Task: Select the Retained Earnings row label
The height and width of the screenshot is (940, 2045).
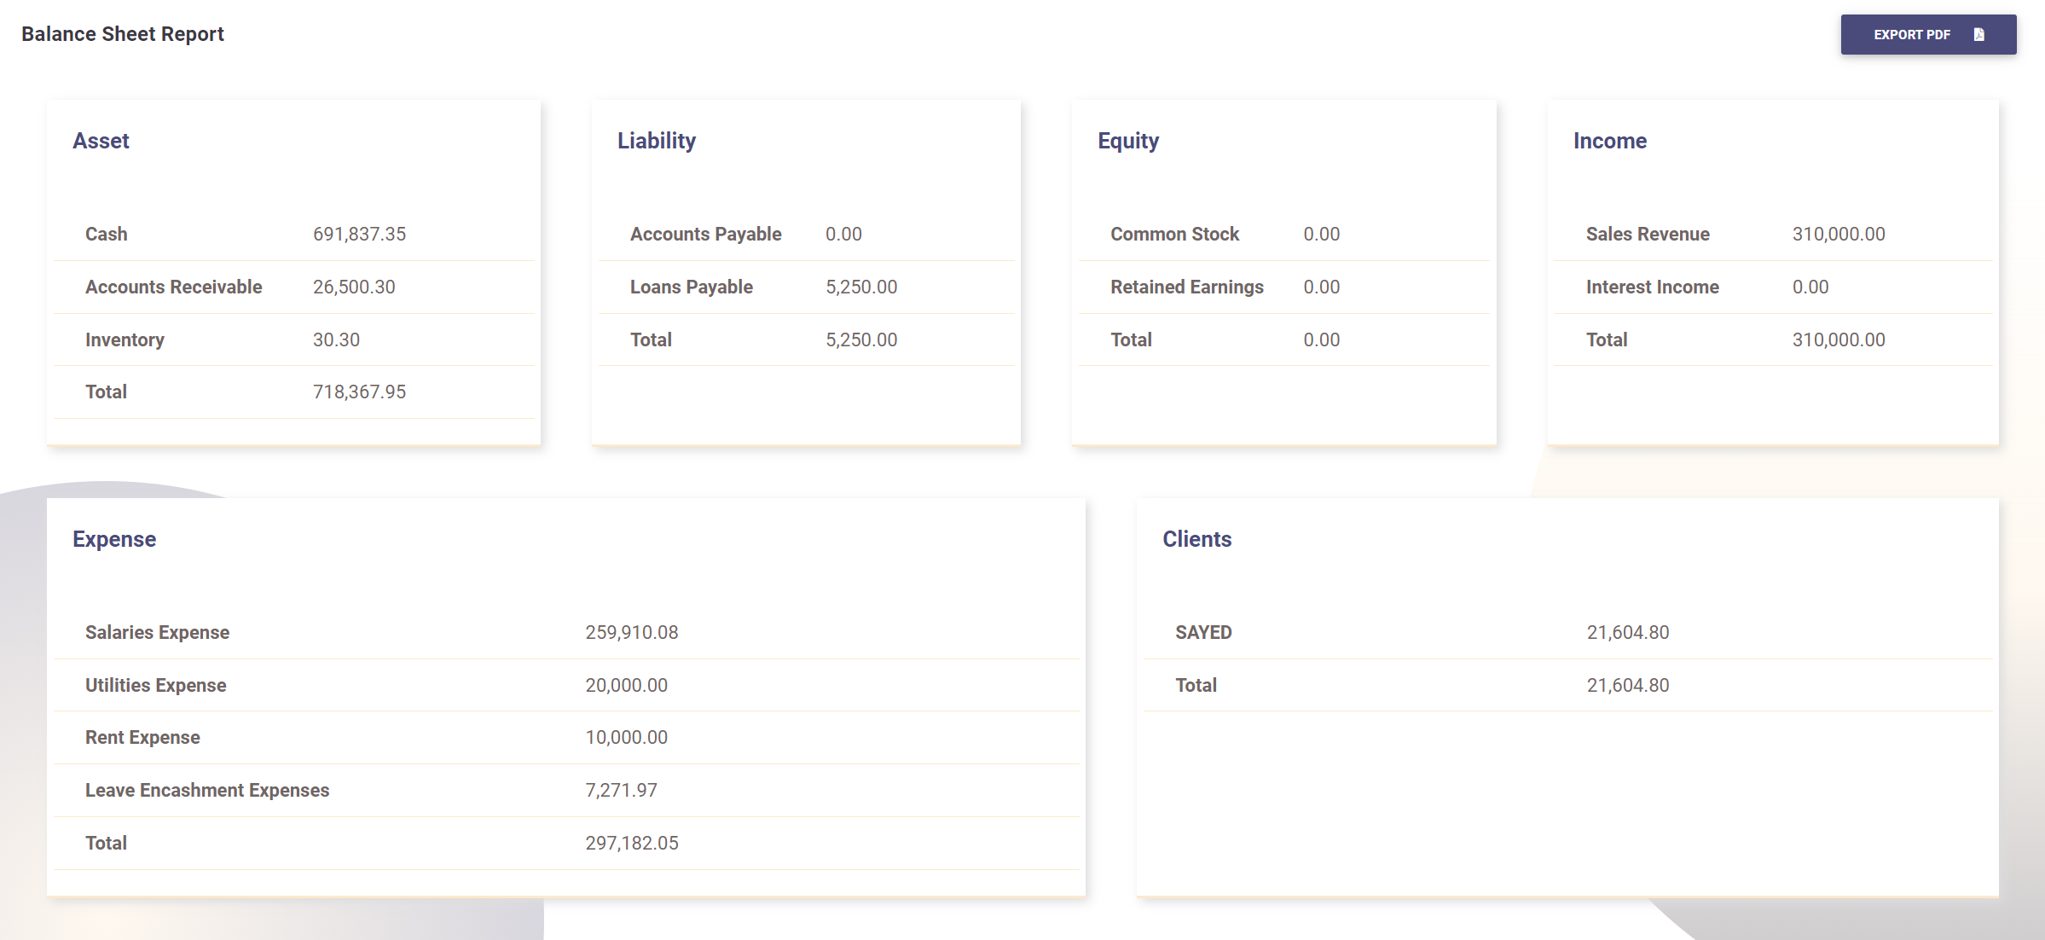Action: (x=1186, y=287)
